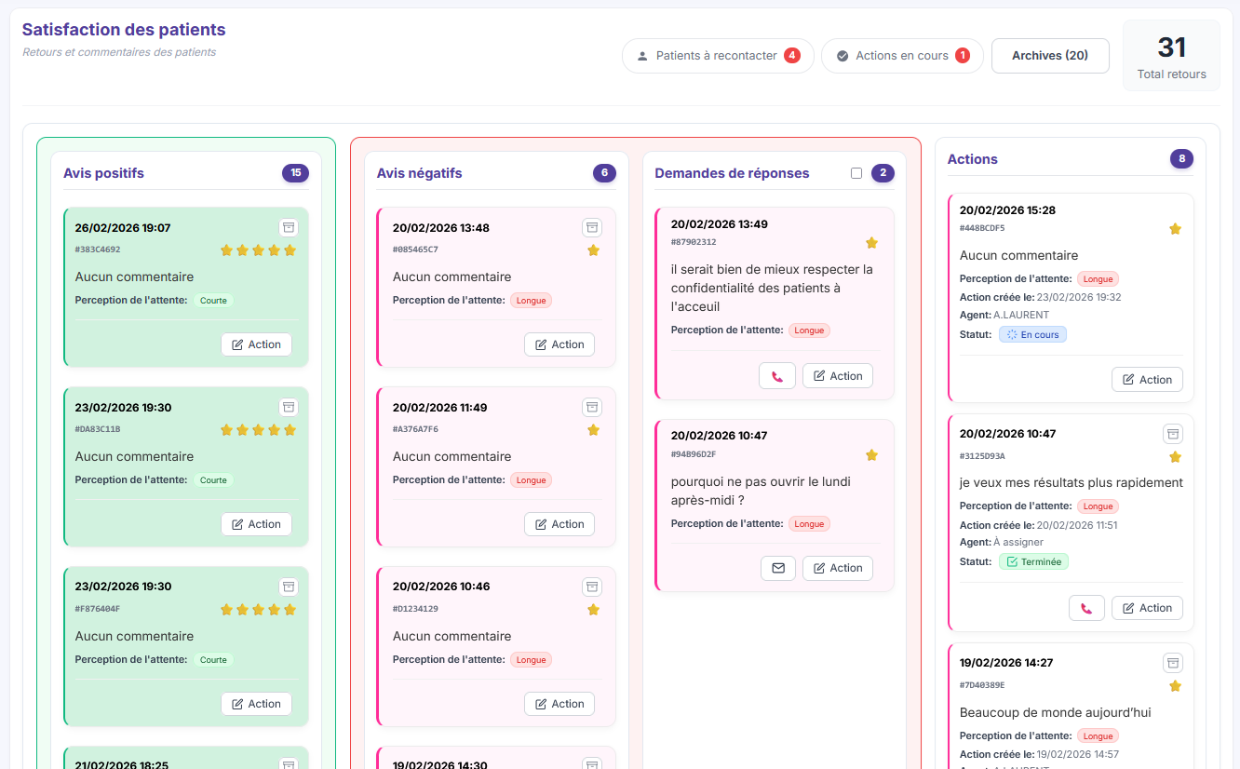Screen dimensions: 1240x769
Task: Click the phone icon on the confidentiality feedback
Action: click(777, 375)
